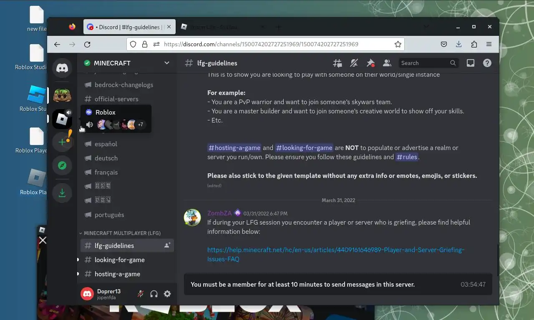Close the Discord browser tab
This screenshot has width=534, height=320.
click(169, 27)
